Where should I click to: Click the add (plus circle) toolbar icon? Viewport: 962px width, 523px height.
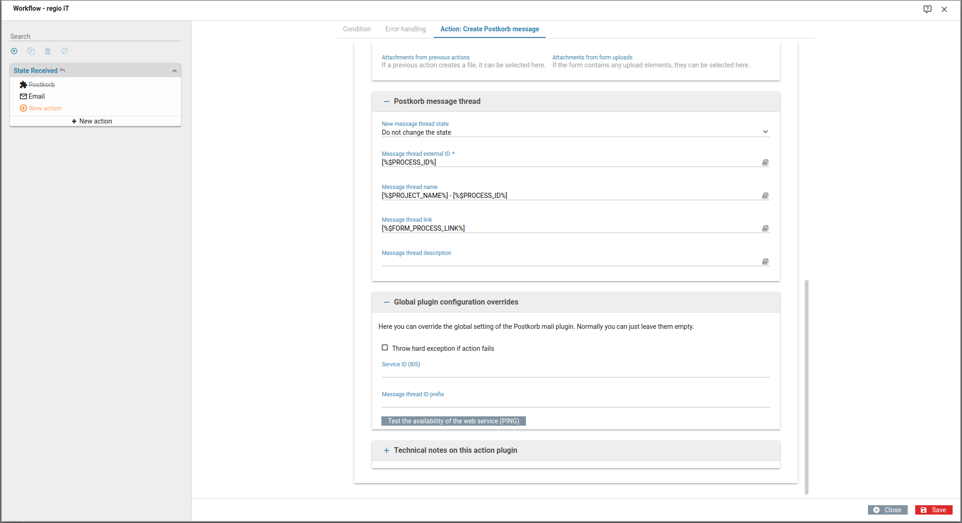tap(14, 51)
